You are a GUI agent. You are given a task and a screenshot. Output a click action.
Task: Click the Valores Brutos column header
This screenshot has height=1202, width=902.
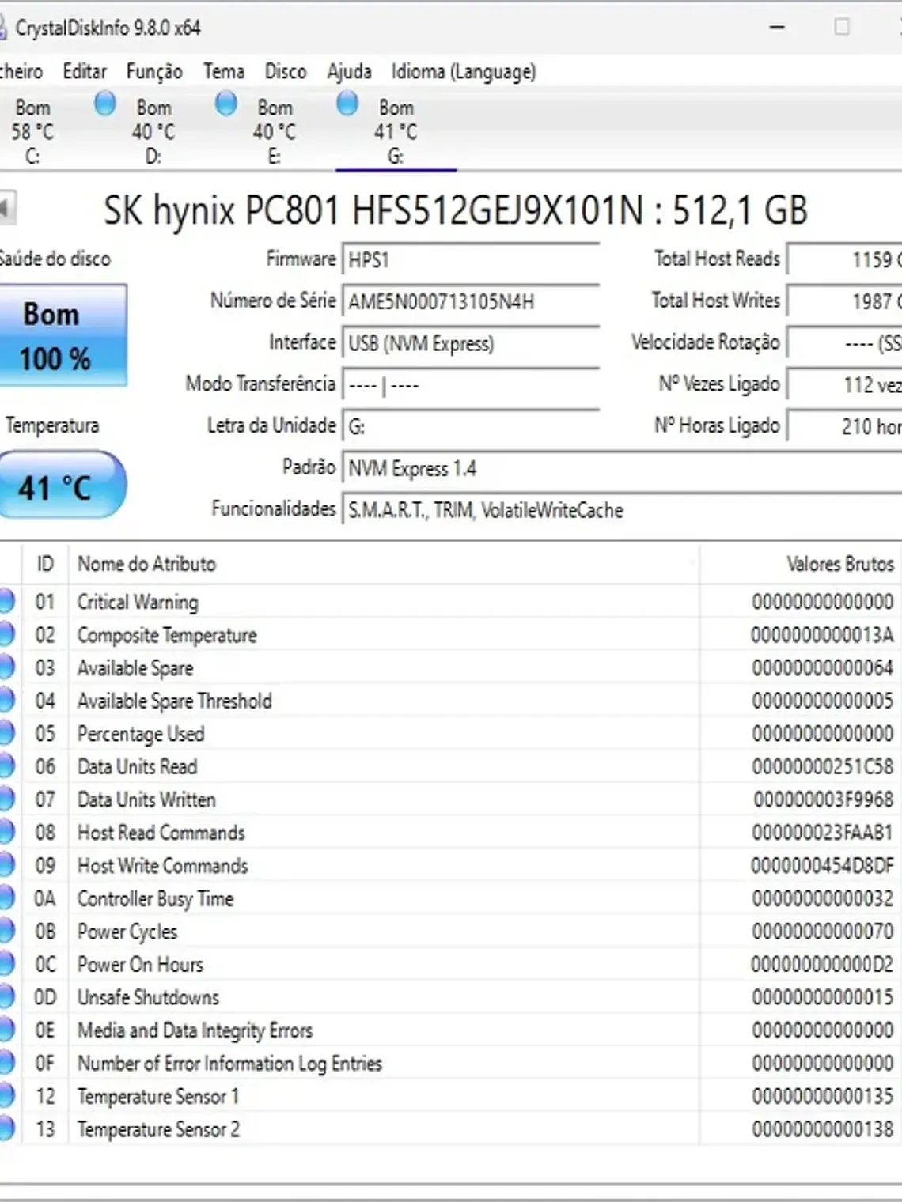(801, 564)
